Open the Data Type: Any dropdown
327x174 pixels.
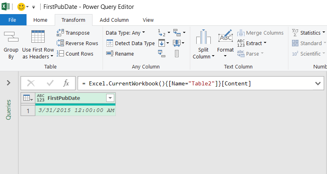pyautogui.click(x=125, y=33)
